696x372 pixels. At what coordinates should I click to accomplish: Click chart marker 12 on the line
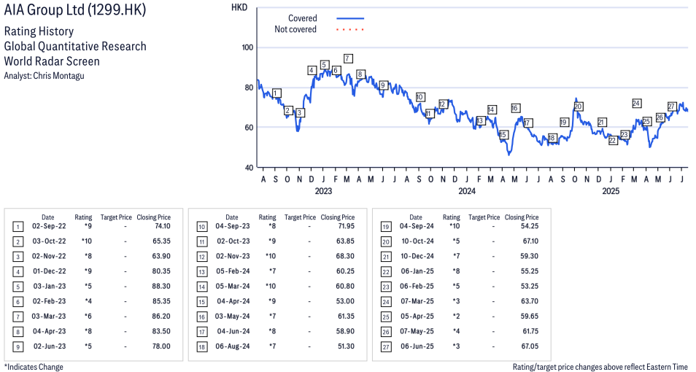pyautogui.click(x=443, y=104)
